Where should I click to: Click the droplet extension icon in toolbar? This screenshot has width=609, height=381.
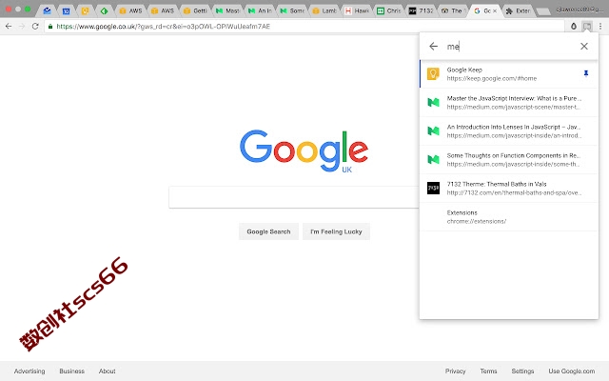(x=574, y=27)
